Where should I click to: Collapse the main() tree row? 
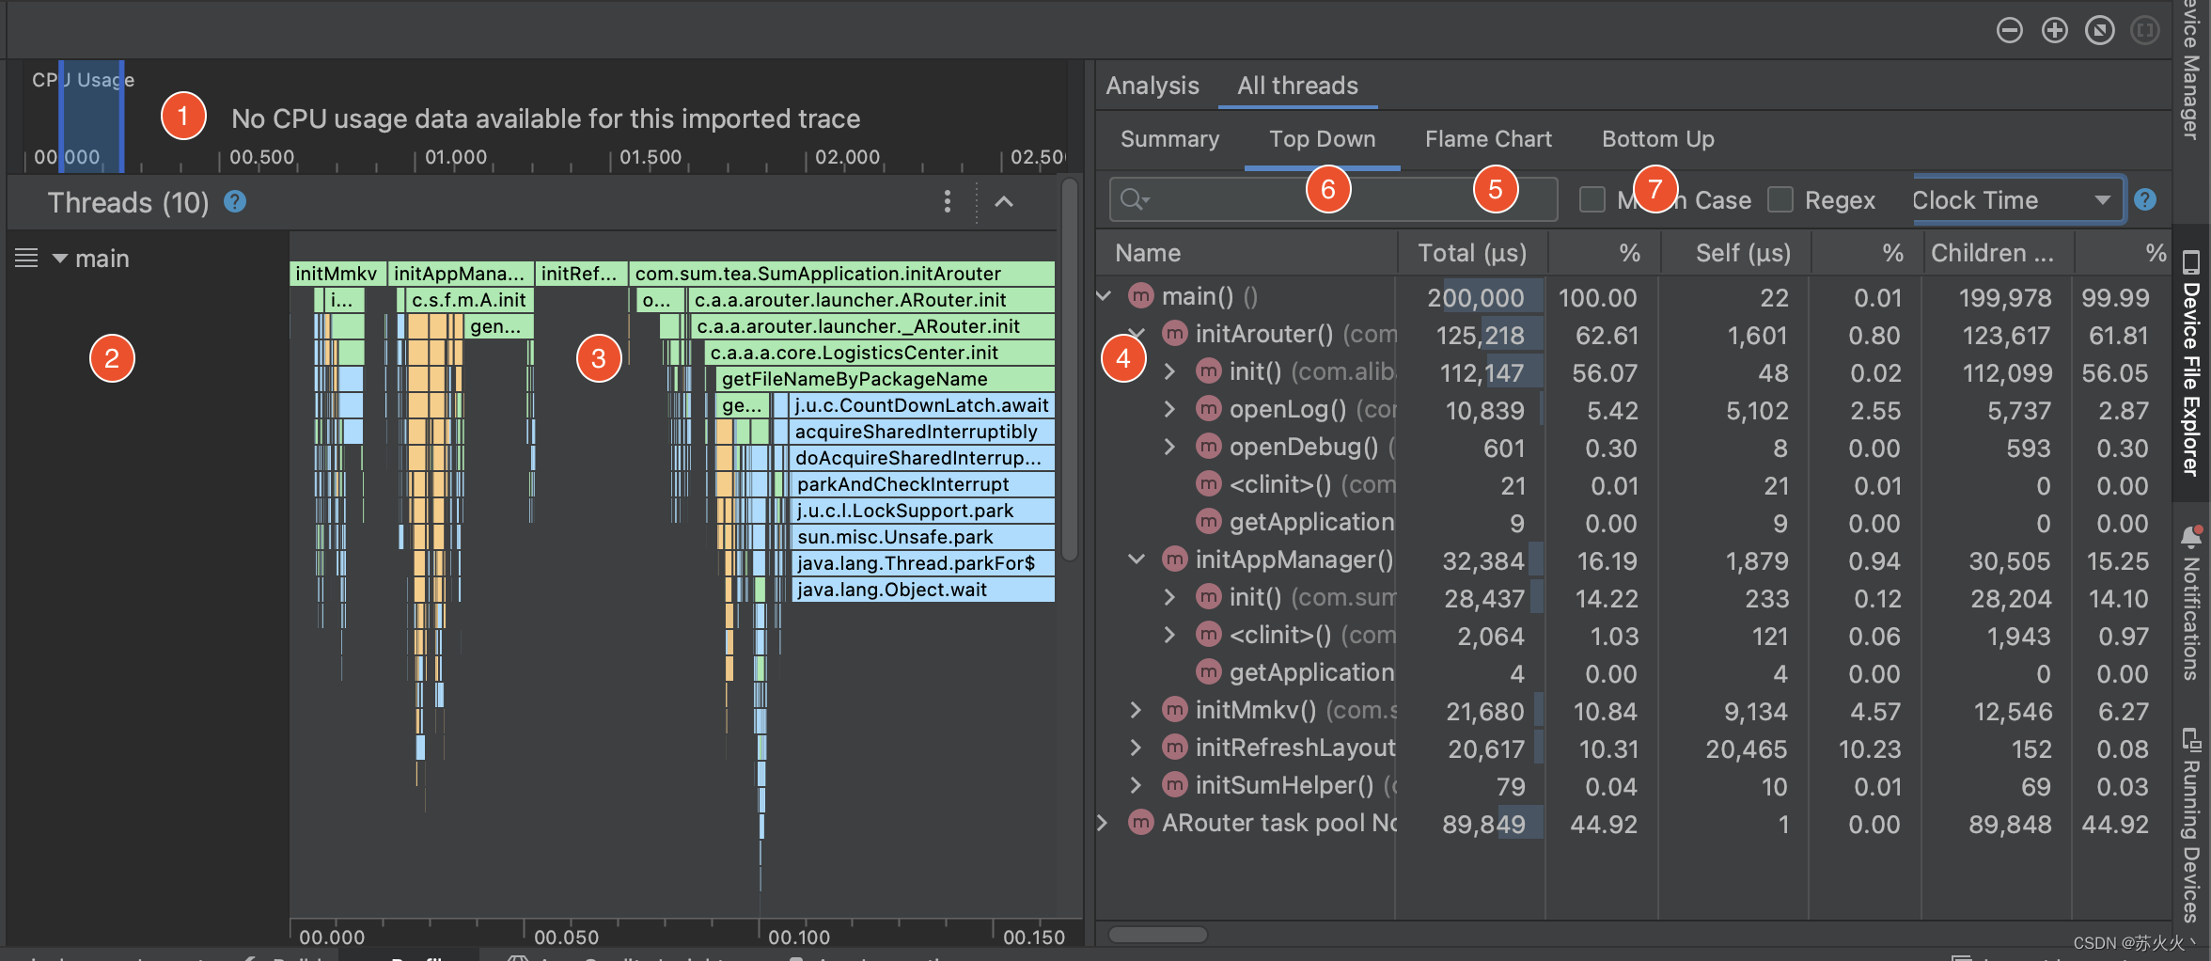(1105, 296)
